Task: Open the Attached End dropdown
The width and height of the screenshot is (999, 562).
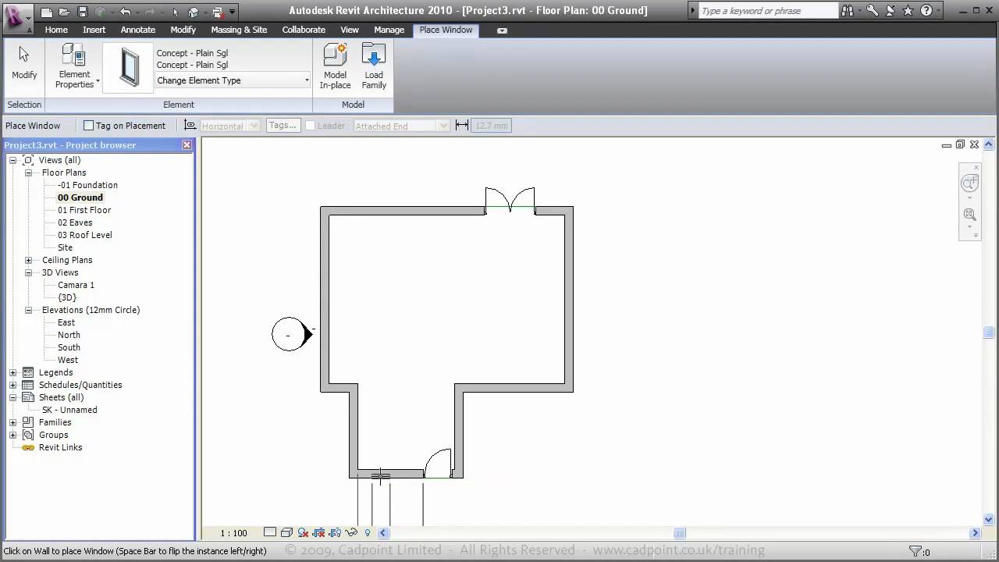Action: click(x=401, y=126)
